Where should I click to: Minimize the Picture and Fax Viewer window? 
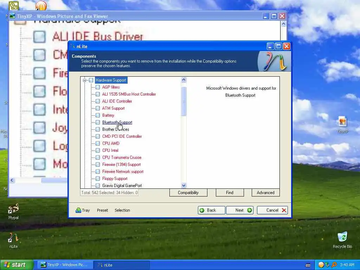(x=266, y=16)
